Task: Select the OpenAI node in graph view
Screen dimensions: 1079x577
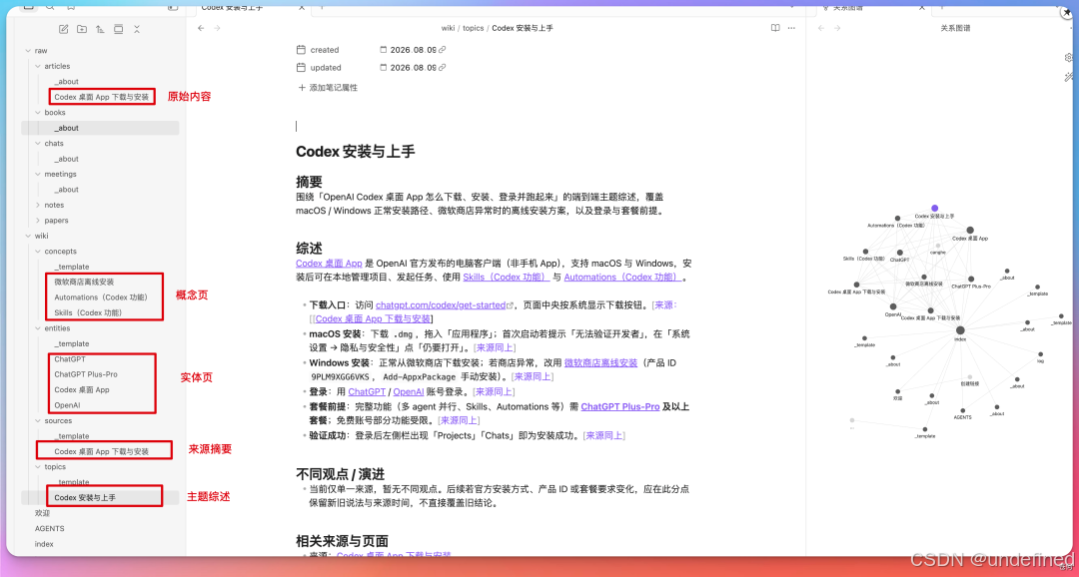Action: pyautogui.click(x=893, y=306)
